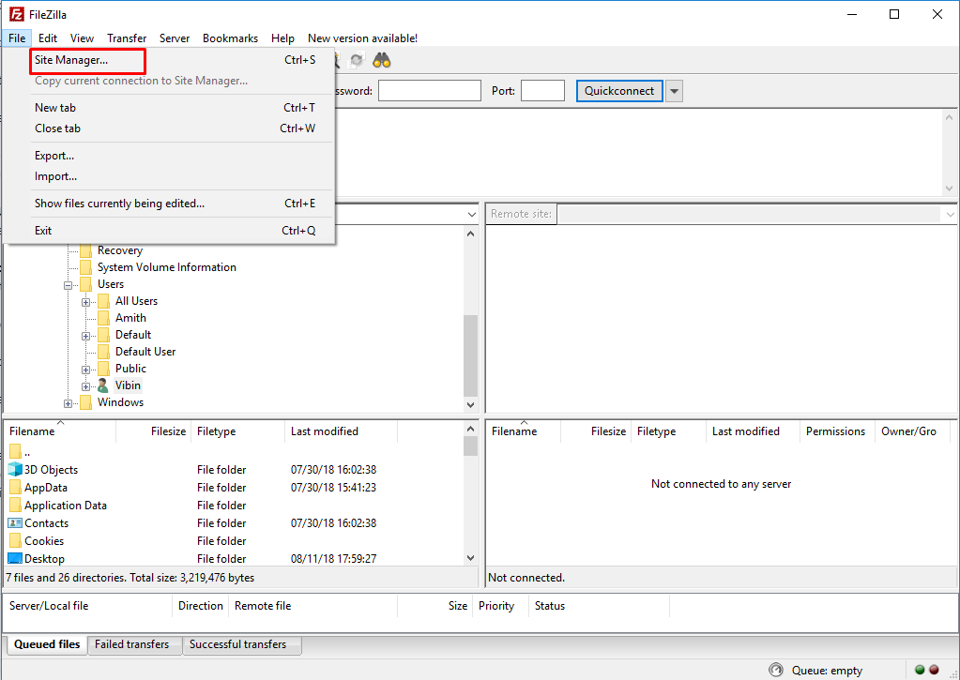Sort local files by Last modified column

tap(325, 431)
